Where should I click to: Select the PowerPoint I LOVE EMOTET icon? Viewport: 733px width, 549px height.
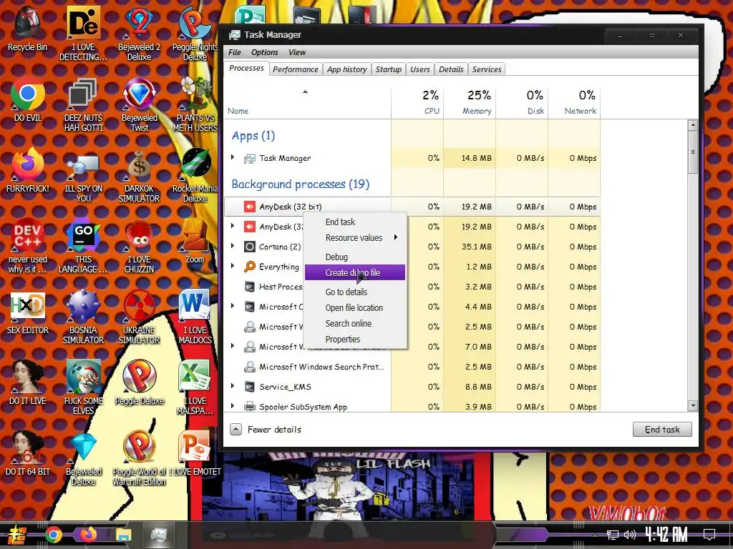(195, 453)
